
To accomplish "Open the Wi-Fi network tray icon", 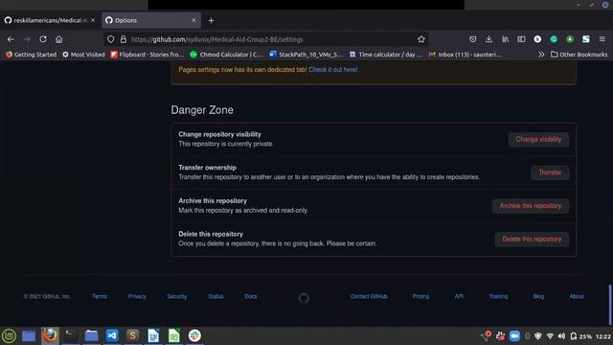I will click(550, 336).
